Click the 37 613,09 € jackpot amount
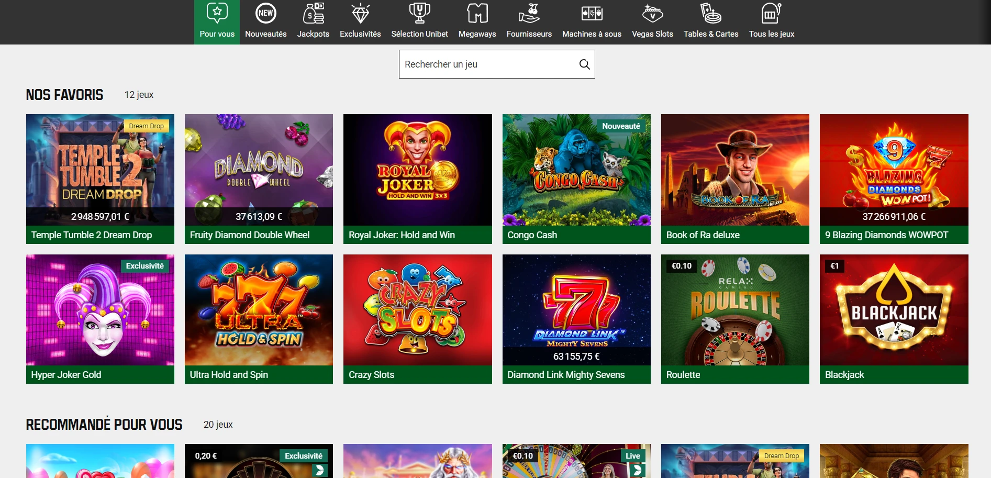Image resolution: width=991 pixels, height=478 pixels. click(x=259, y=217)
